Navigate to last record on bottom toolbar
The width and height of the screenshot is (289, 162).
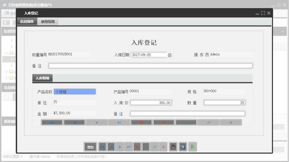pyautogui.click(x=129, y=147)
